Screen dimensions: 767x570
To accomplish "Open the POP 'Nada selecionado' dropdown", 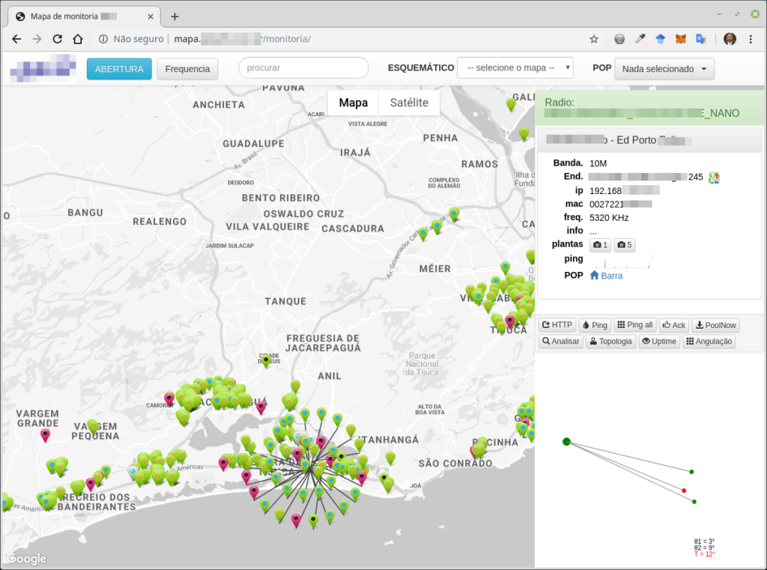I will click(664, 69).
